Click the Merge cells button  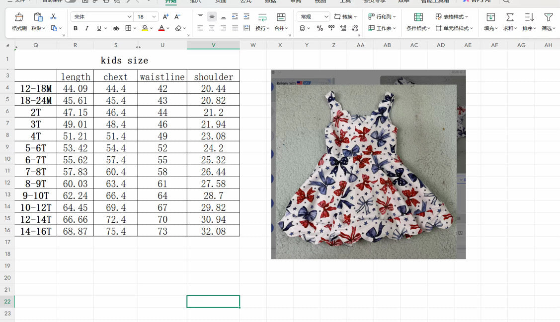pyautogui.click(x=281, y=21)
